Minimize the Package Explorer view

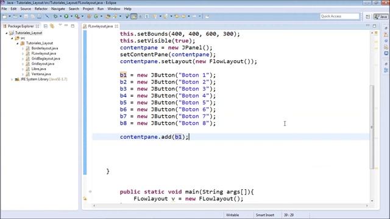tap(66, 26)
